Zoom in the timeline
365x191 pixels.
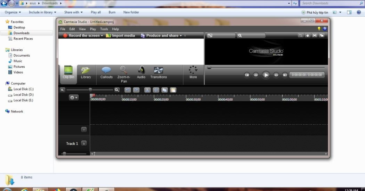click(117, 90)
